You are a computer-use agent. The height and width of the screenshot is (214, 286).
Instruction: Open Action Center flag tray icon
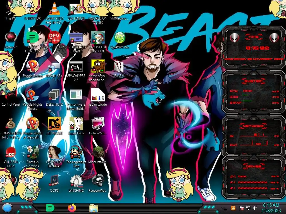(241, 208)
